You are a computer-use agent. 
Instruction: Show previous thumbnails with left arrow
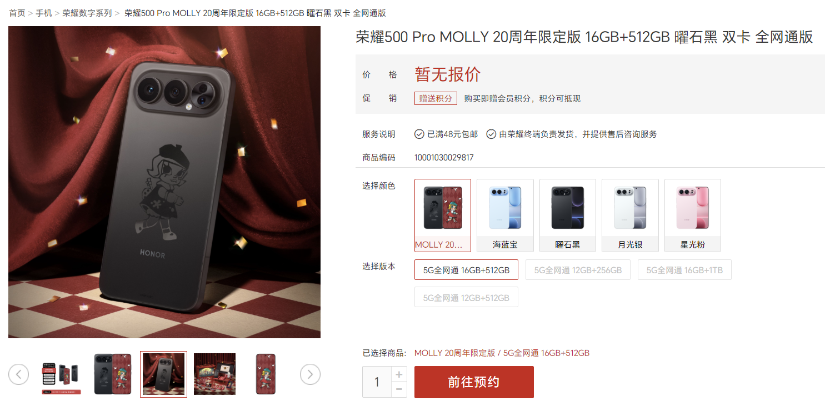point(18,374)
